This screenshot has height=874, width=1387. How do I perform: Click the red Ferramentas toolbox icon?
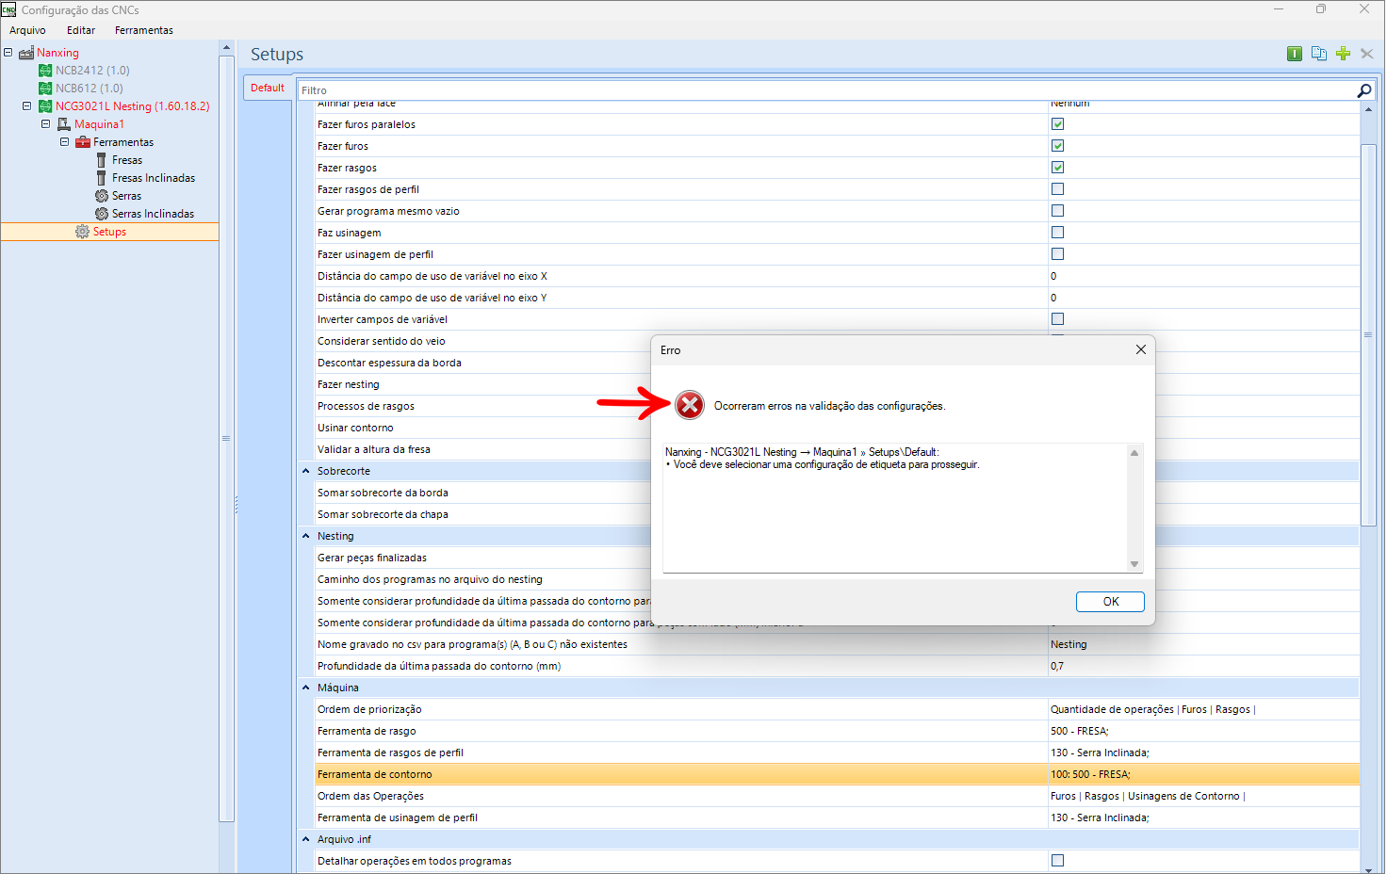tap(83, 142)
